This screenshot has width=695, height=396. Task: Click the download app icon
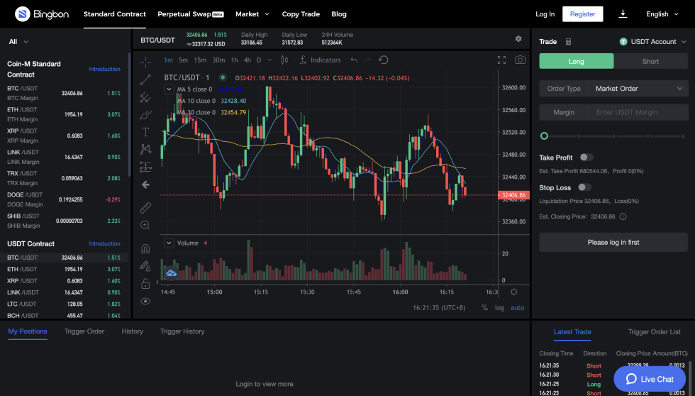(623, 14)
